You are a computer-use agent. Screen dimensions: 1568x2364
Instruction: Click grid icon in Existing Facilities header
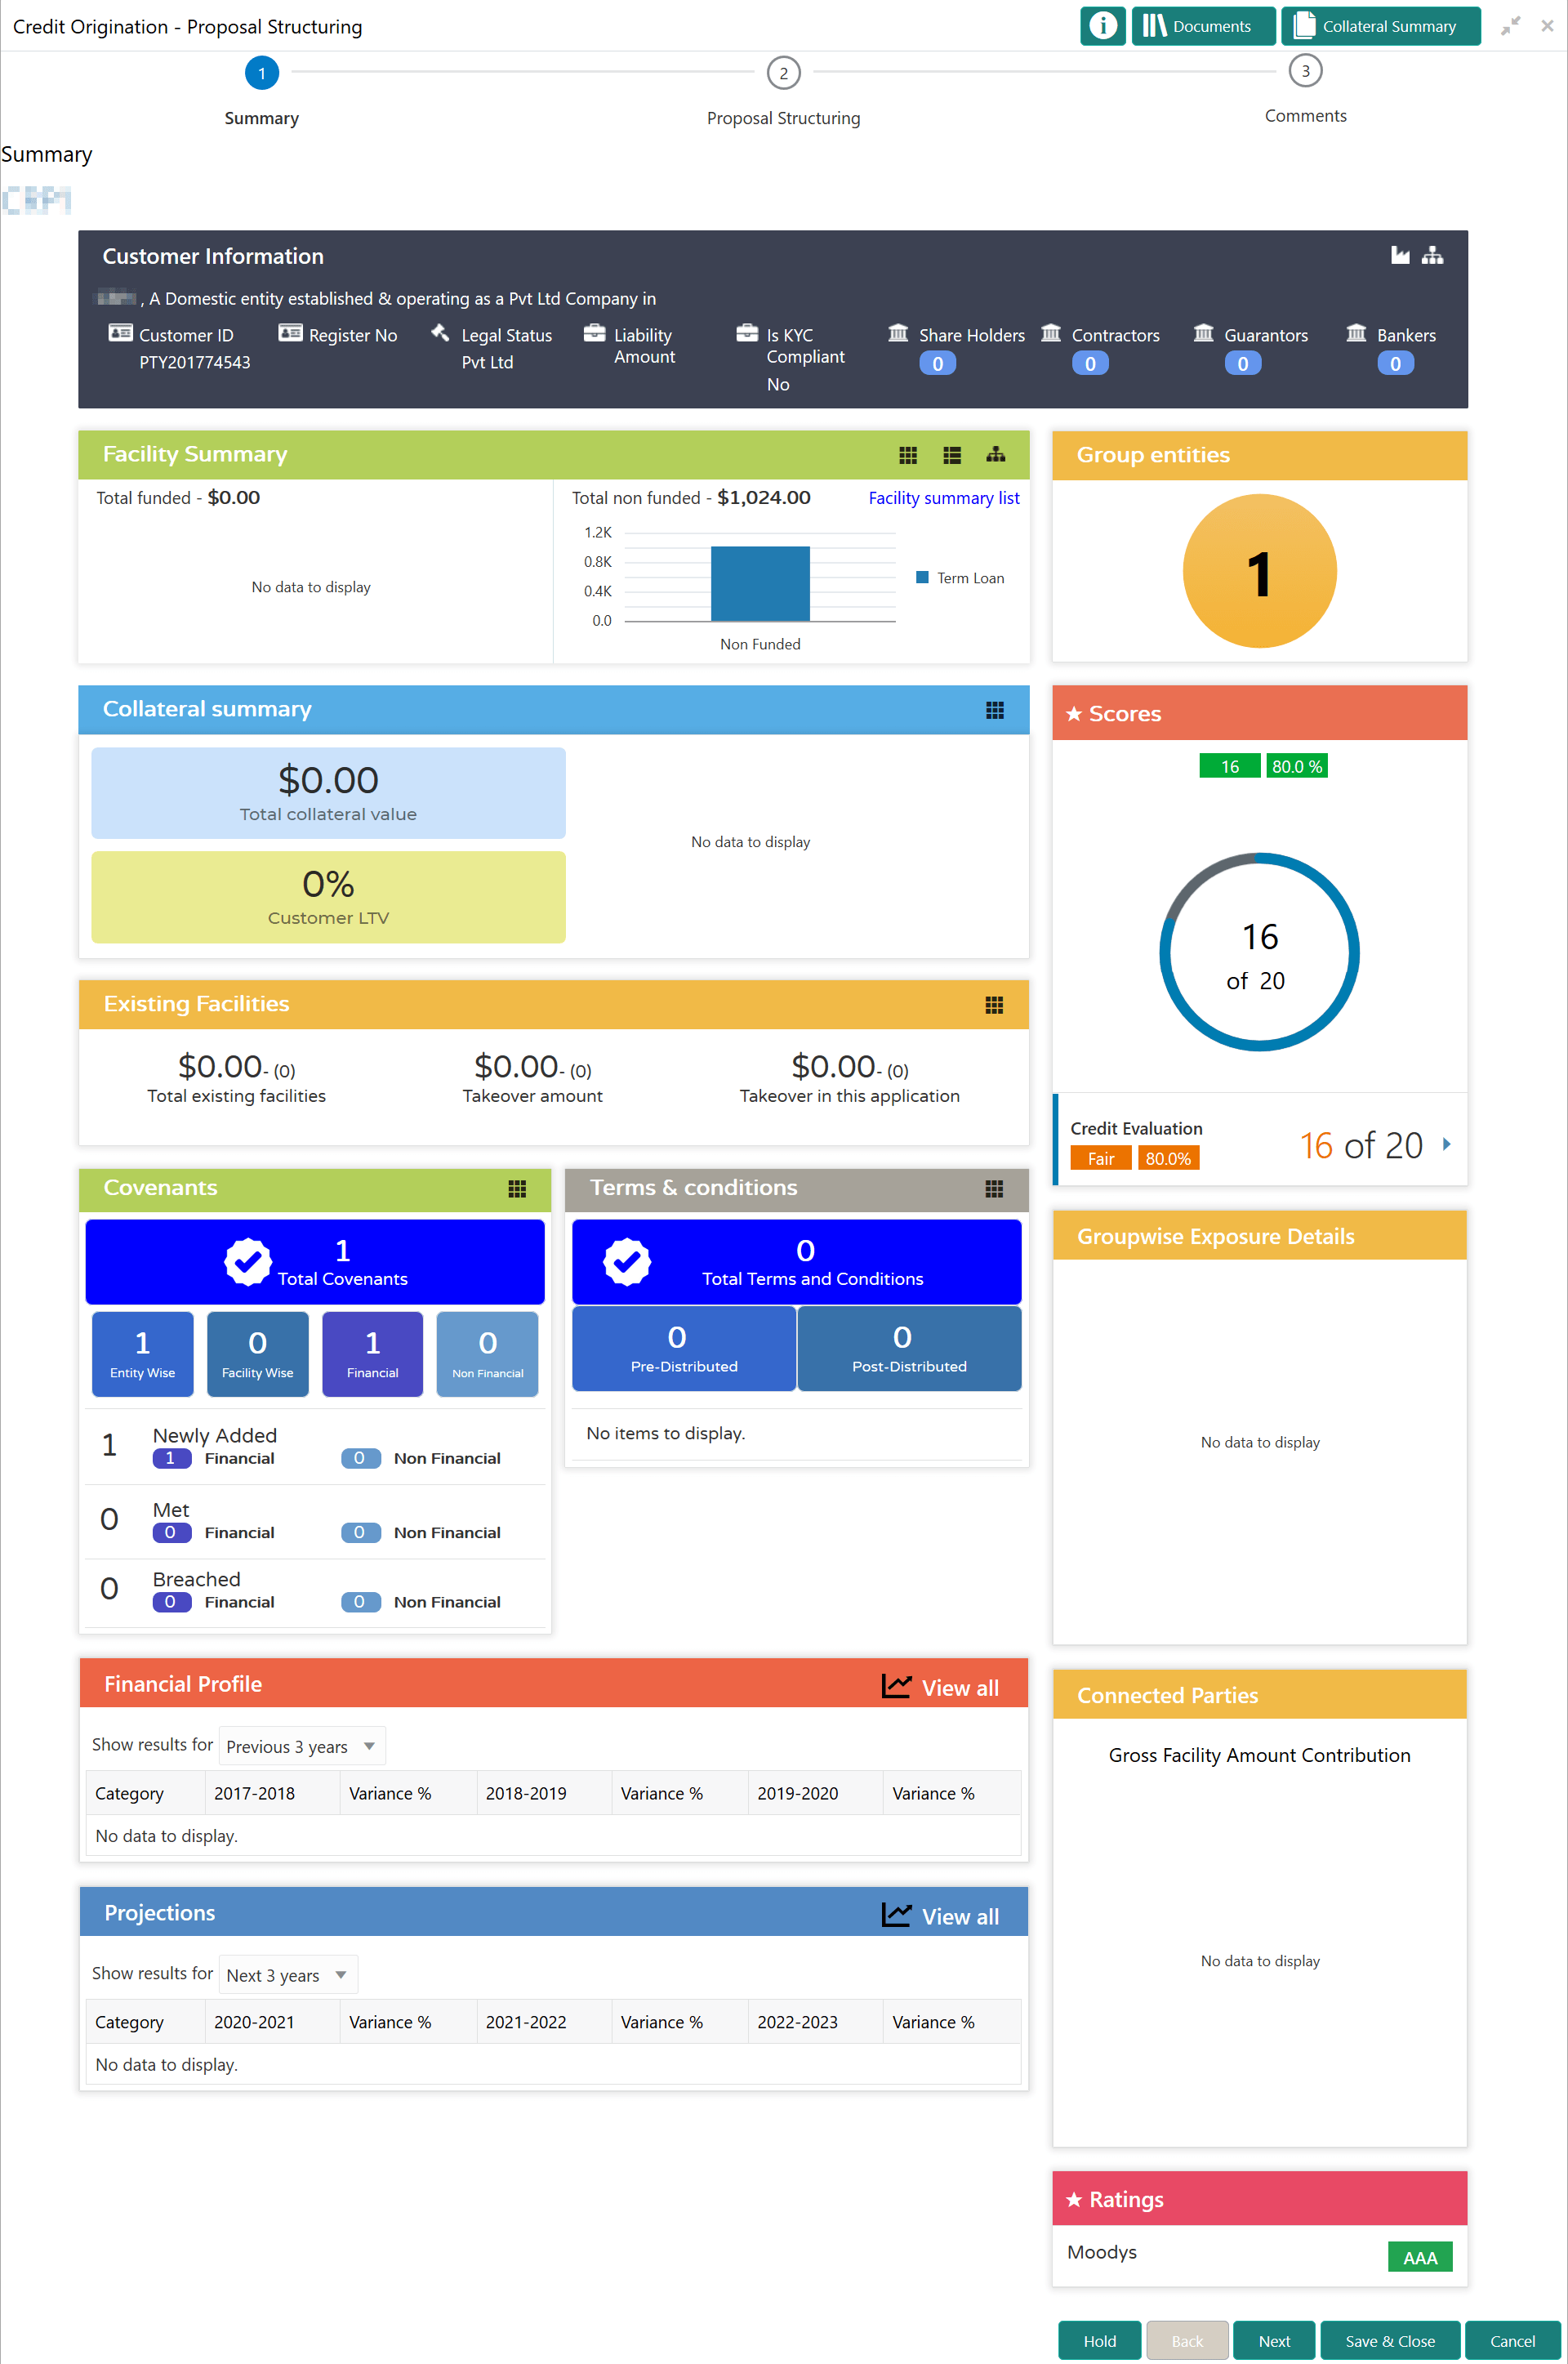coord(993,1005)
